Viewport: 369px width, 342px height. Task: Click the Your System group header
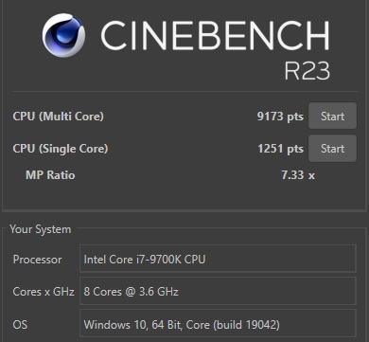click(x=41, y=229)
